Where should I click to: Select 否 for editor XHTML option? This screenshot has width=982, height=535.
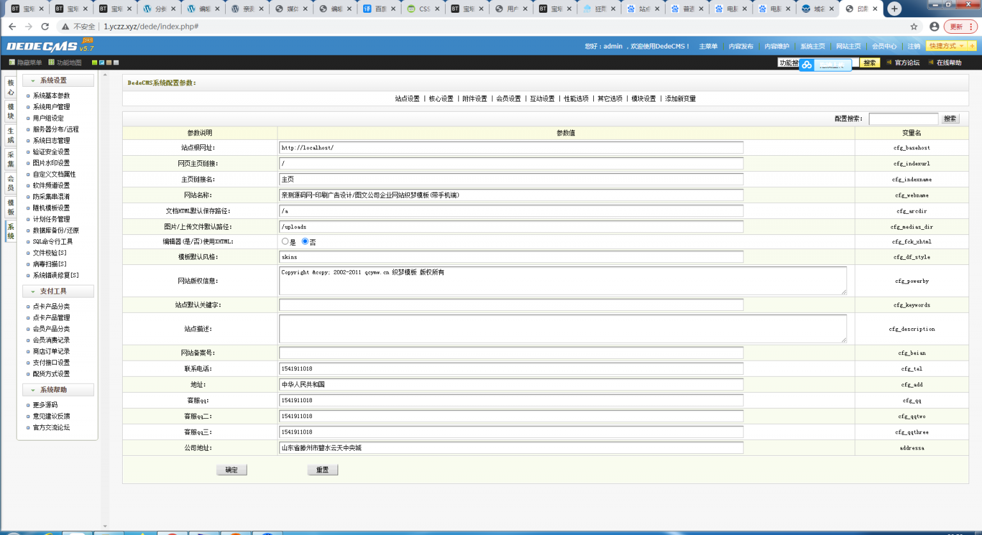pyautogui.click(x=305, y=241)
